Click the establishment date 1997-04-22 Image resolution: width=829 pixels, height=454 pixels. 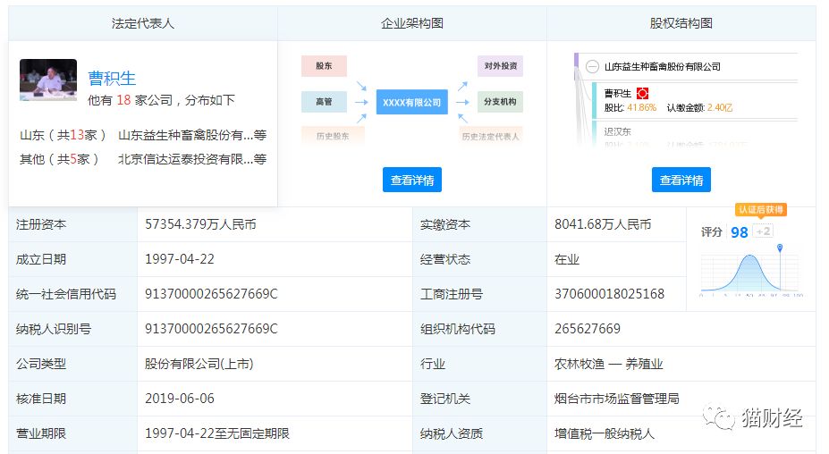pos(180,259)
